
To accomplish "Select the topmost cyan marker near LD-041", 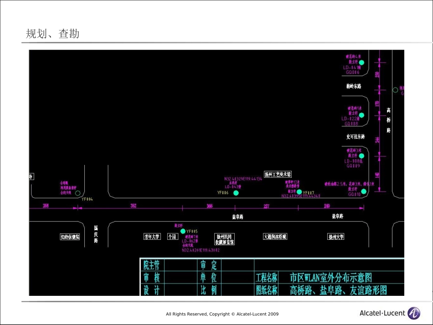I will coord(361,62).
